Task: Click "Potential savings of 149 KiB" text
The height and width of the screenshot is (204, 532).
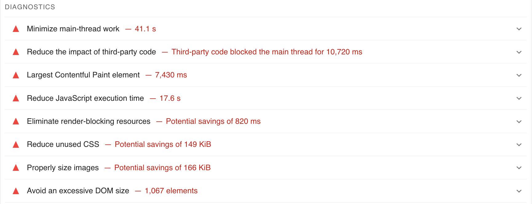Action: [163, 144]
